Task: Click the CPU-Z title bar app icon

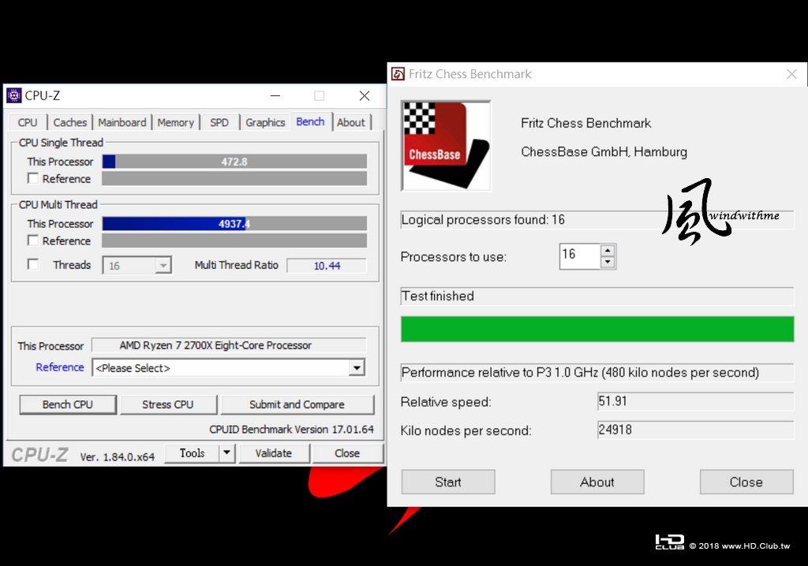Action: pos(14,95)
